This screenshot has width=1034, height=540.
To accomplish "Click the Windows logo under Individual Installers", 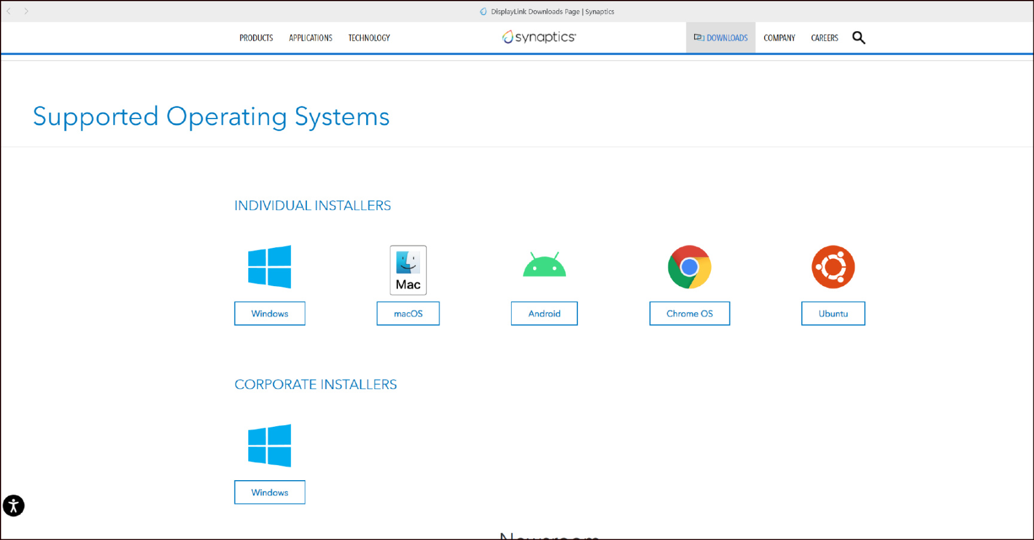I will [x=270, y=267].
